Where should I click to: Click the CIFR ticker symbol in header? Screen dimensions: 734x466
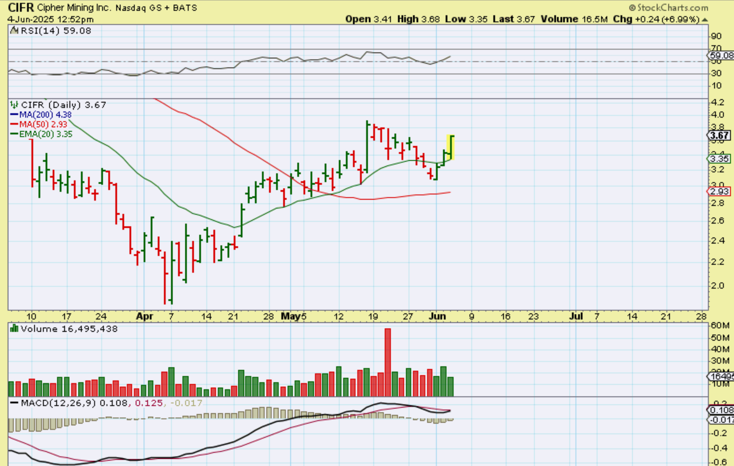point(21,7)
